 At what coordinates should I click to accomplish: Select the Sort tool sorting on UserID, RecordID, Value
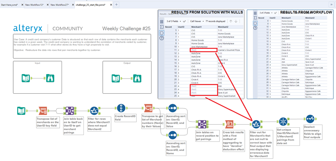[x=172, y=108]
